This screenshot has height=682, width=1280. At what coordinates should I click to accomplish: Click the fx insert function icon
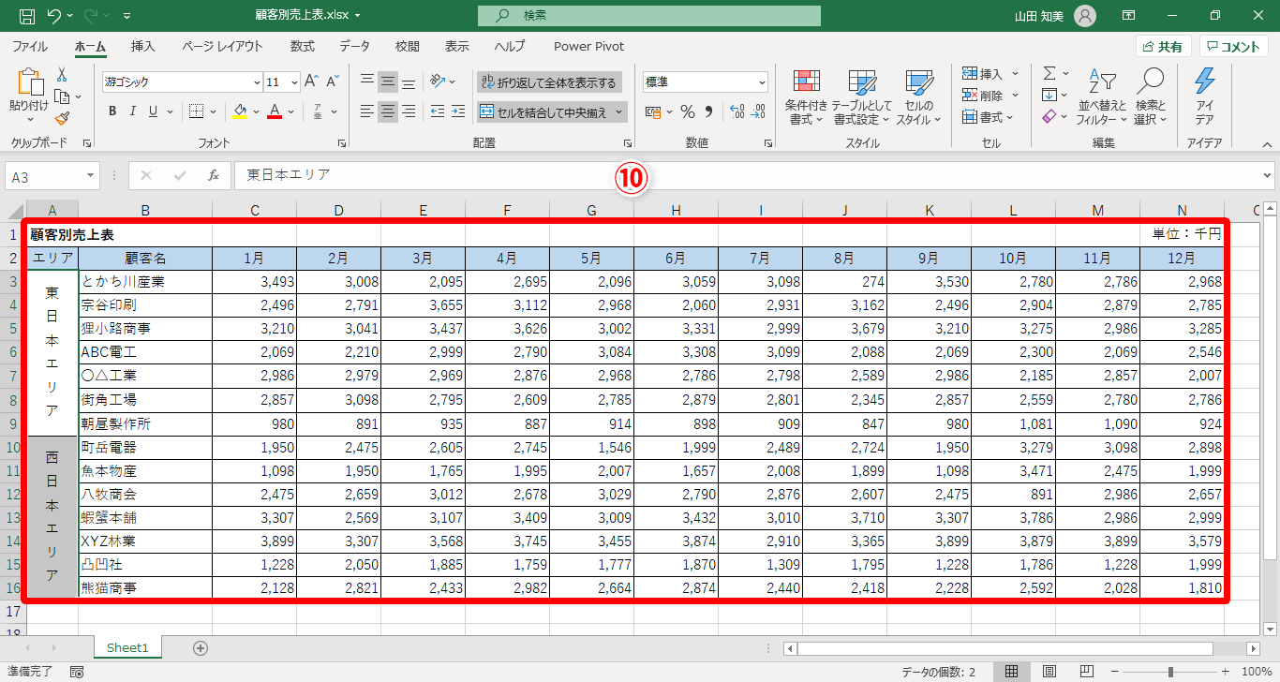tap(214, 175)
